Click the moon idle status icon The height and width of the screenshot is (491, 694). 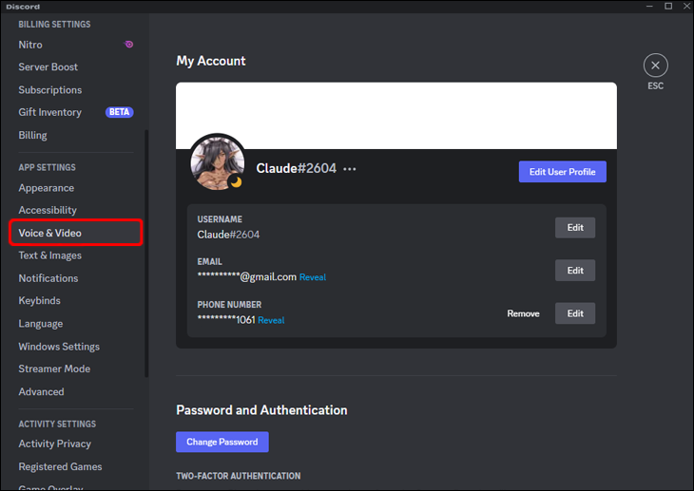[x=236, y=181]
